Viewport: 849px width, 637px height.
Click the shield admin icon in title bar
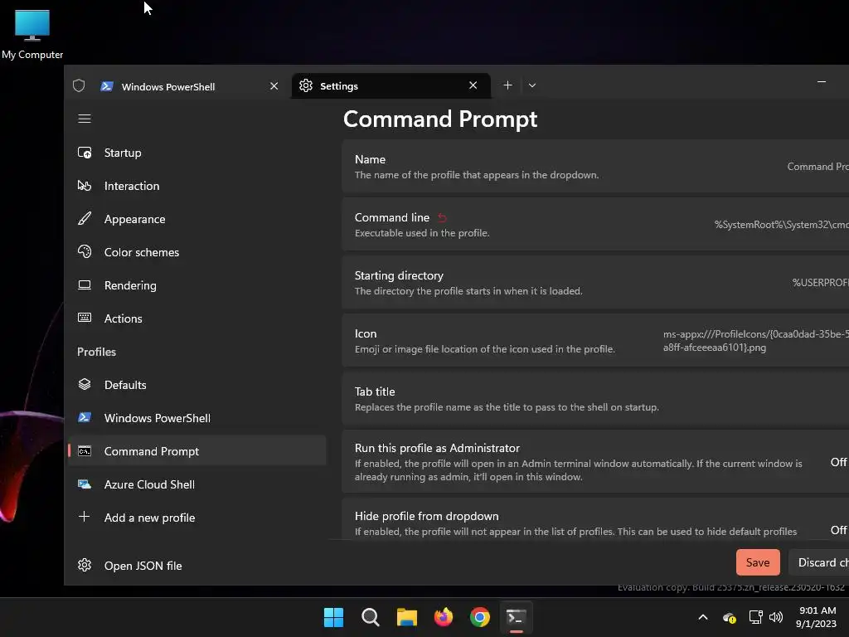[79, 85]
